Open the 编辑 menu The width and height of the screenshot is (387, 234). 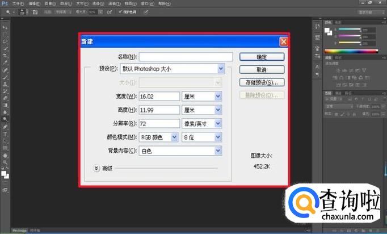point(34,4)
